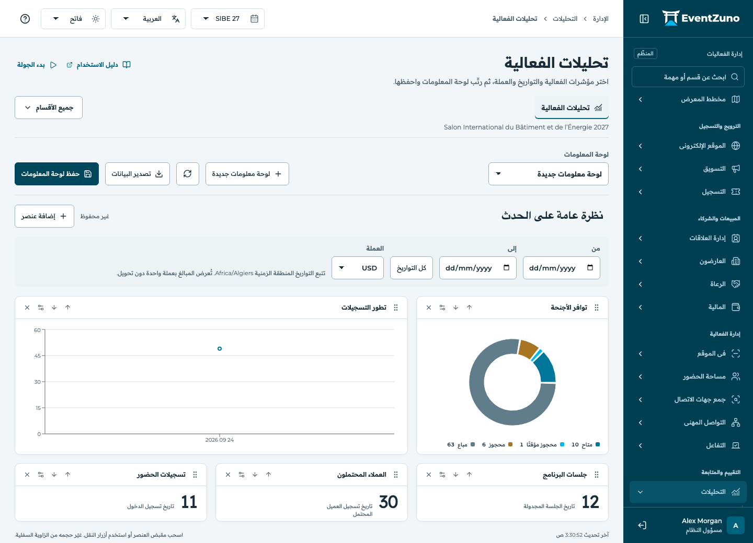Click the sidebar search field ابحث عن قسم
The width and height of the screenshot is (753, 543).
pos(688,77)
